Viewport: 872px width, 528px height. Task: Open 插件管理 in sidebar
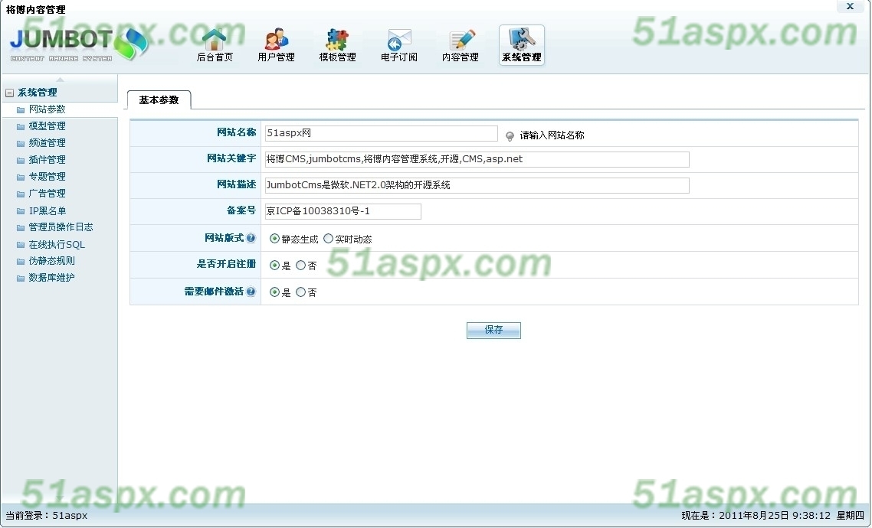(48, 160)
